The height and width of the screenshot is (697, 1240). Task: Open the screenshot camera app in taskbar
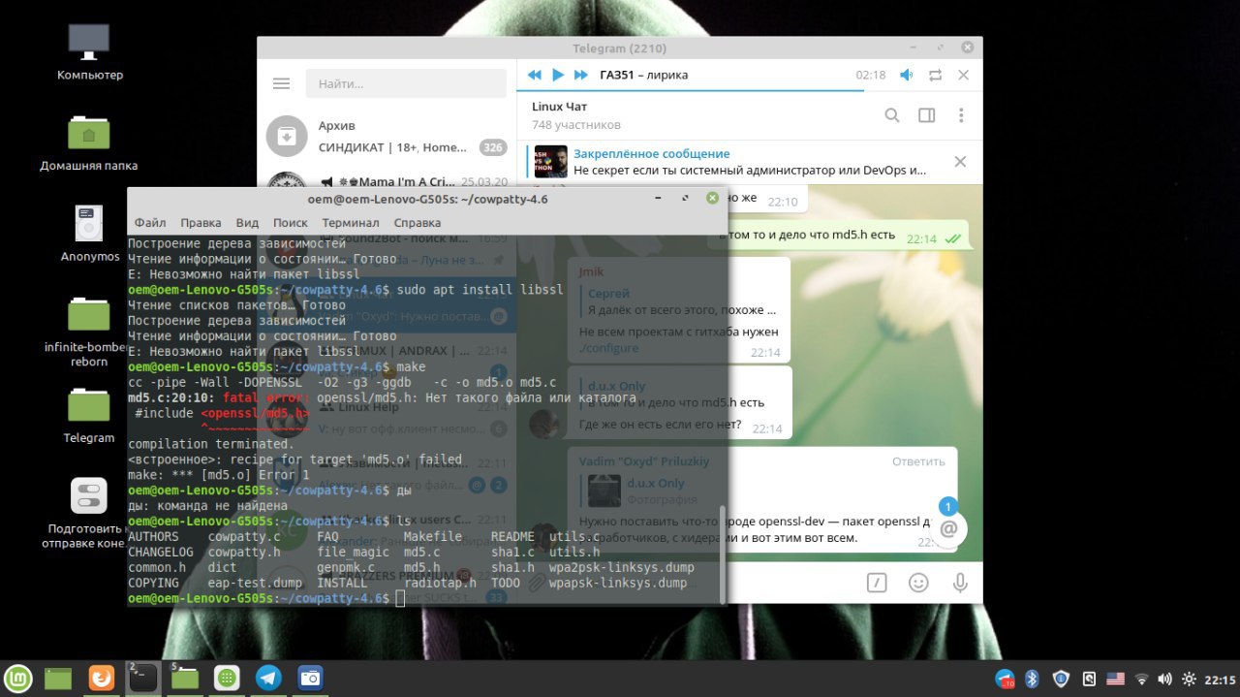click(x=310, y=679)
